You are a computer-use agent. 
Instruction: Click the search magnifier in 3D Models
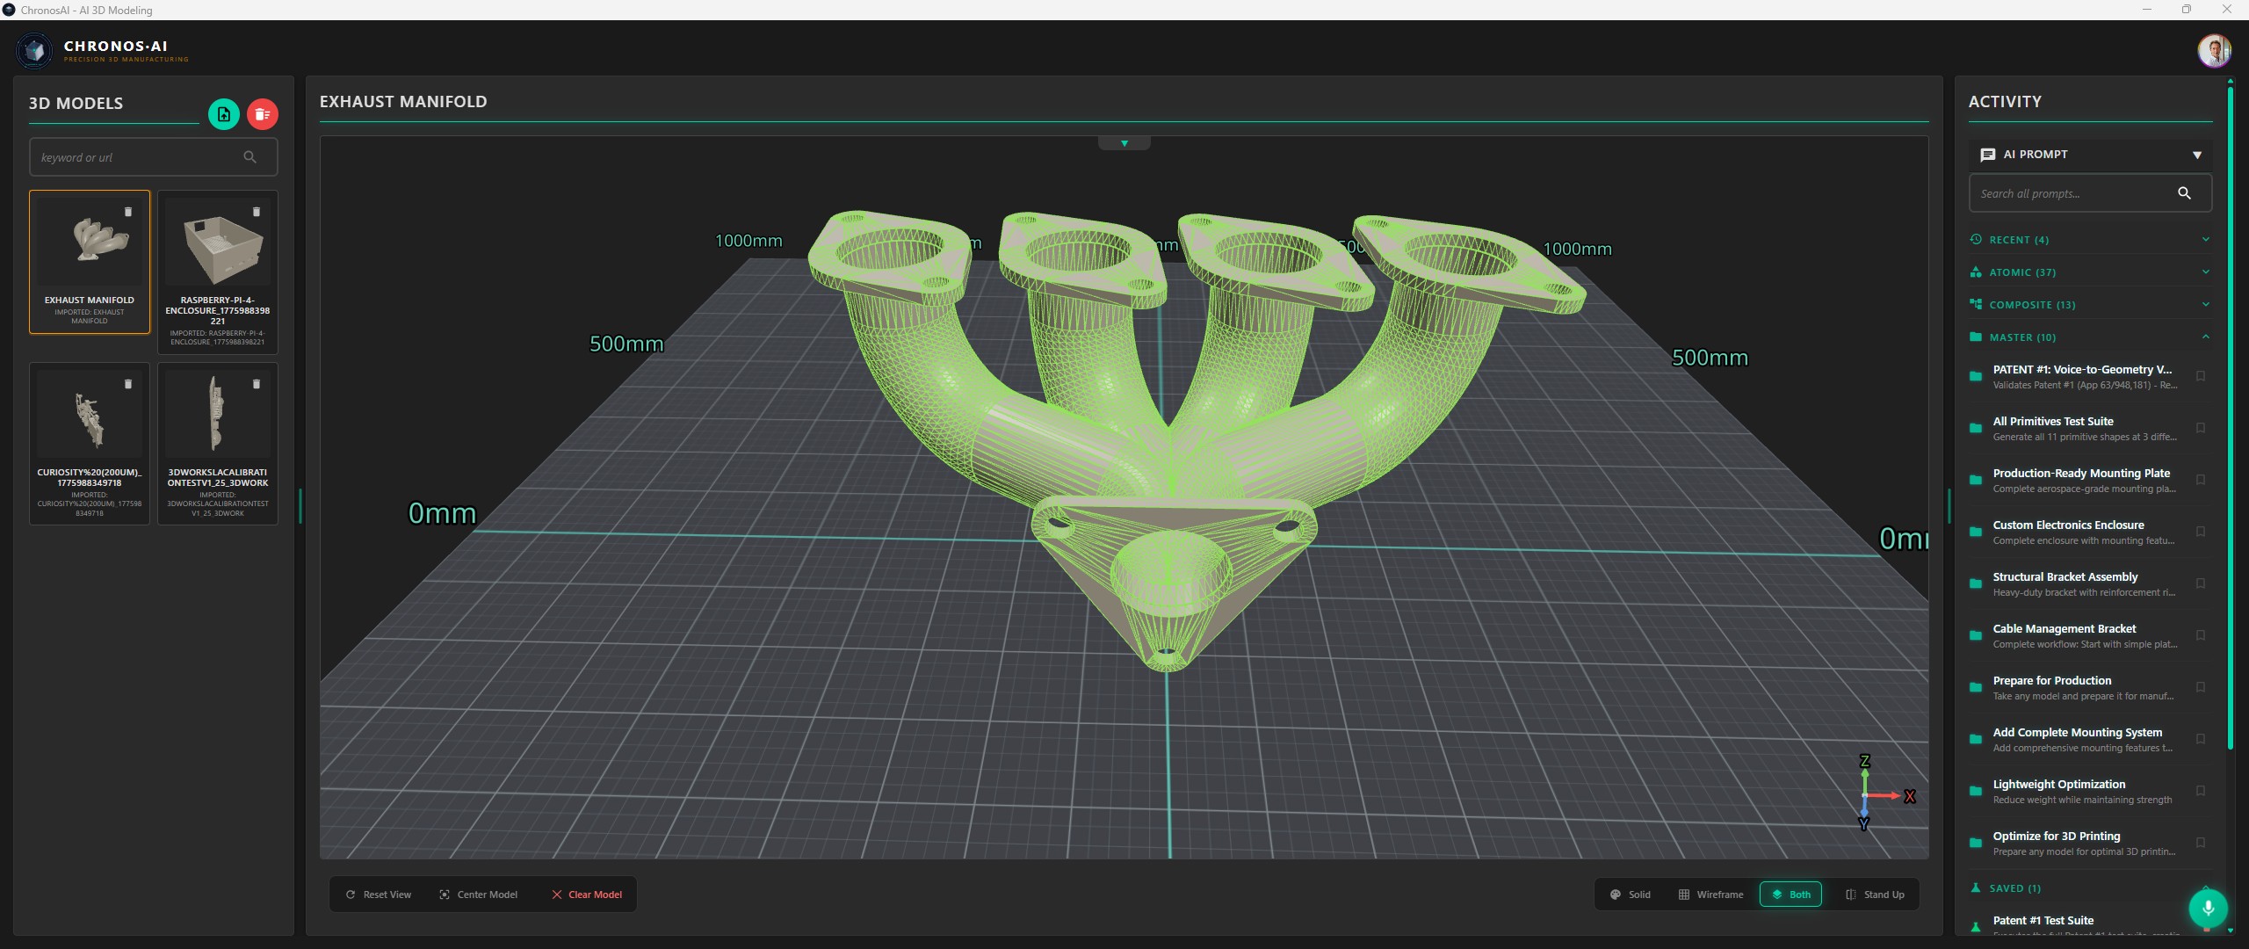[x=250, y=157]
